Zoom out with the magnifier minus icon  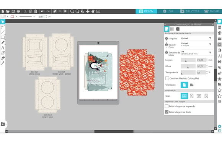tap(77, 11)
